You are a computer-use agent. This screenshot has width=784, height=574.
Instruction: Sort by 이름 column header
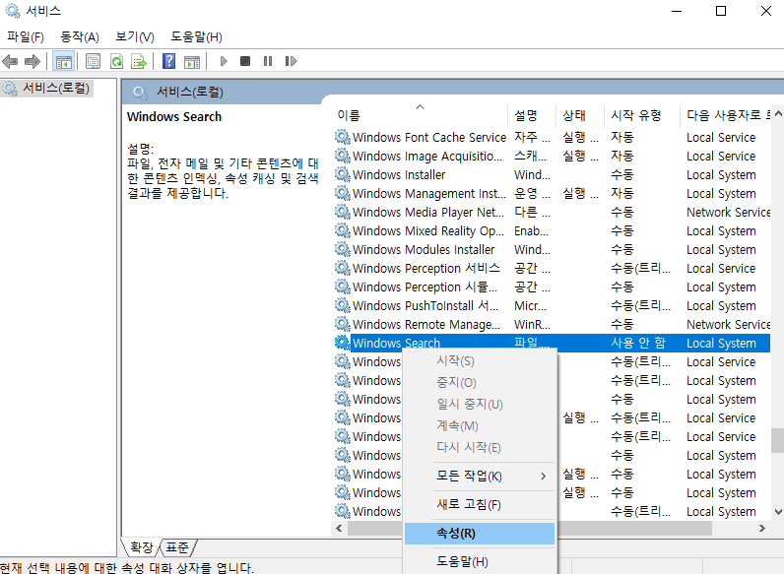pyautogui.click(x=420, y=115)
